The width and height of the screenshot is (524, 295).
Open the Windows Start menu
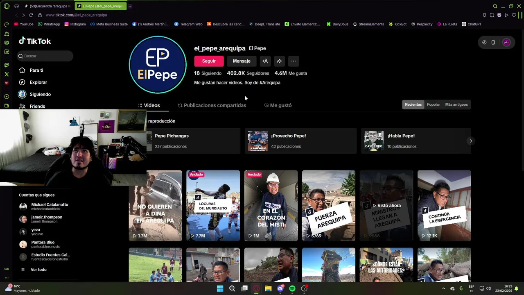point(220,288)
